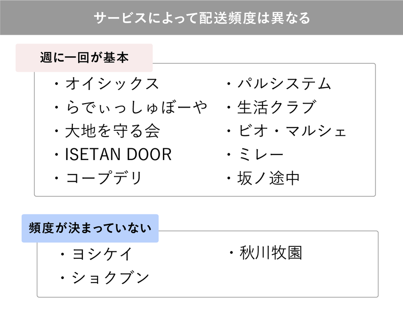Click the パルシステム list entry

tap(284, 84)
